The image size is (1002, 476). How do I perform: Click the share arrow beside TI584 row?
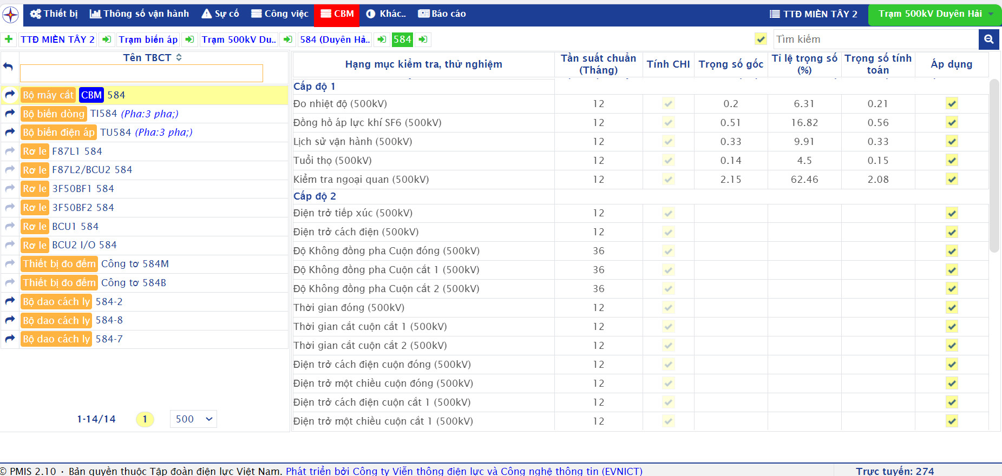pyautogui.click(x=10, y=114)
